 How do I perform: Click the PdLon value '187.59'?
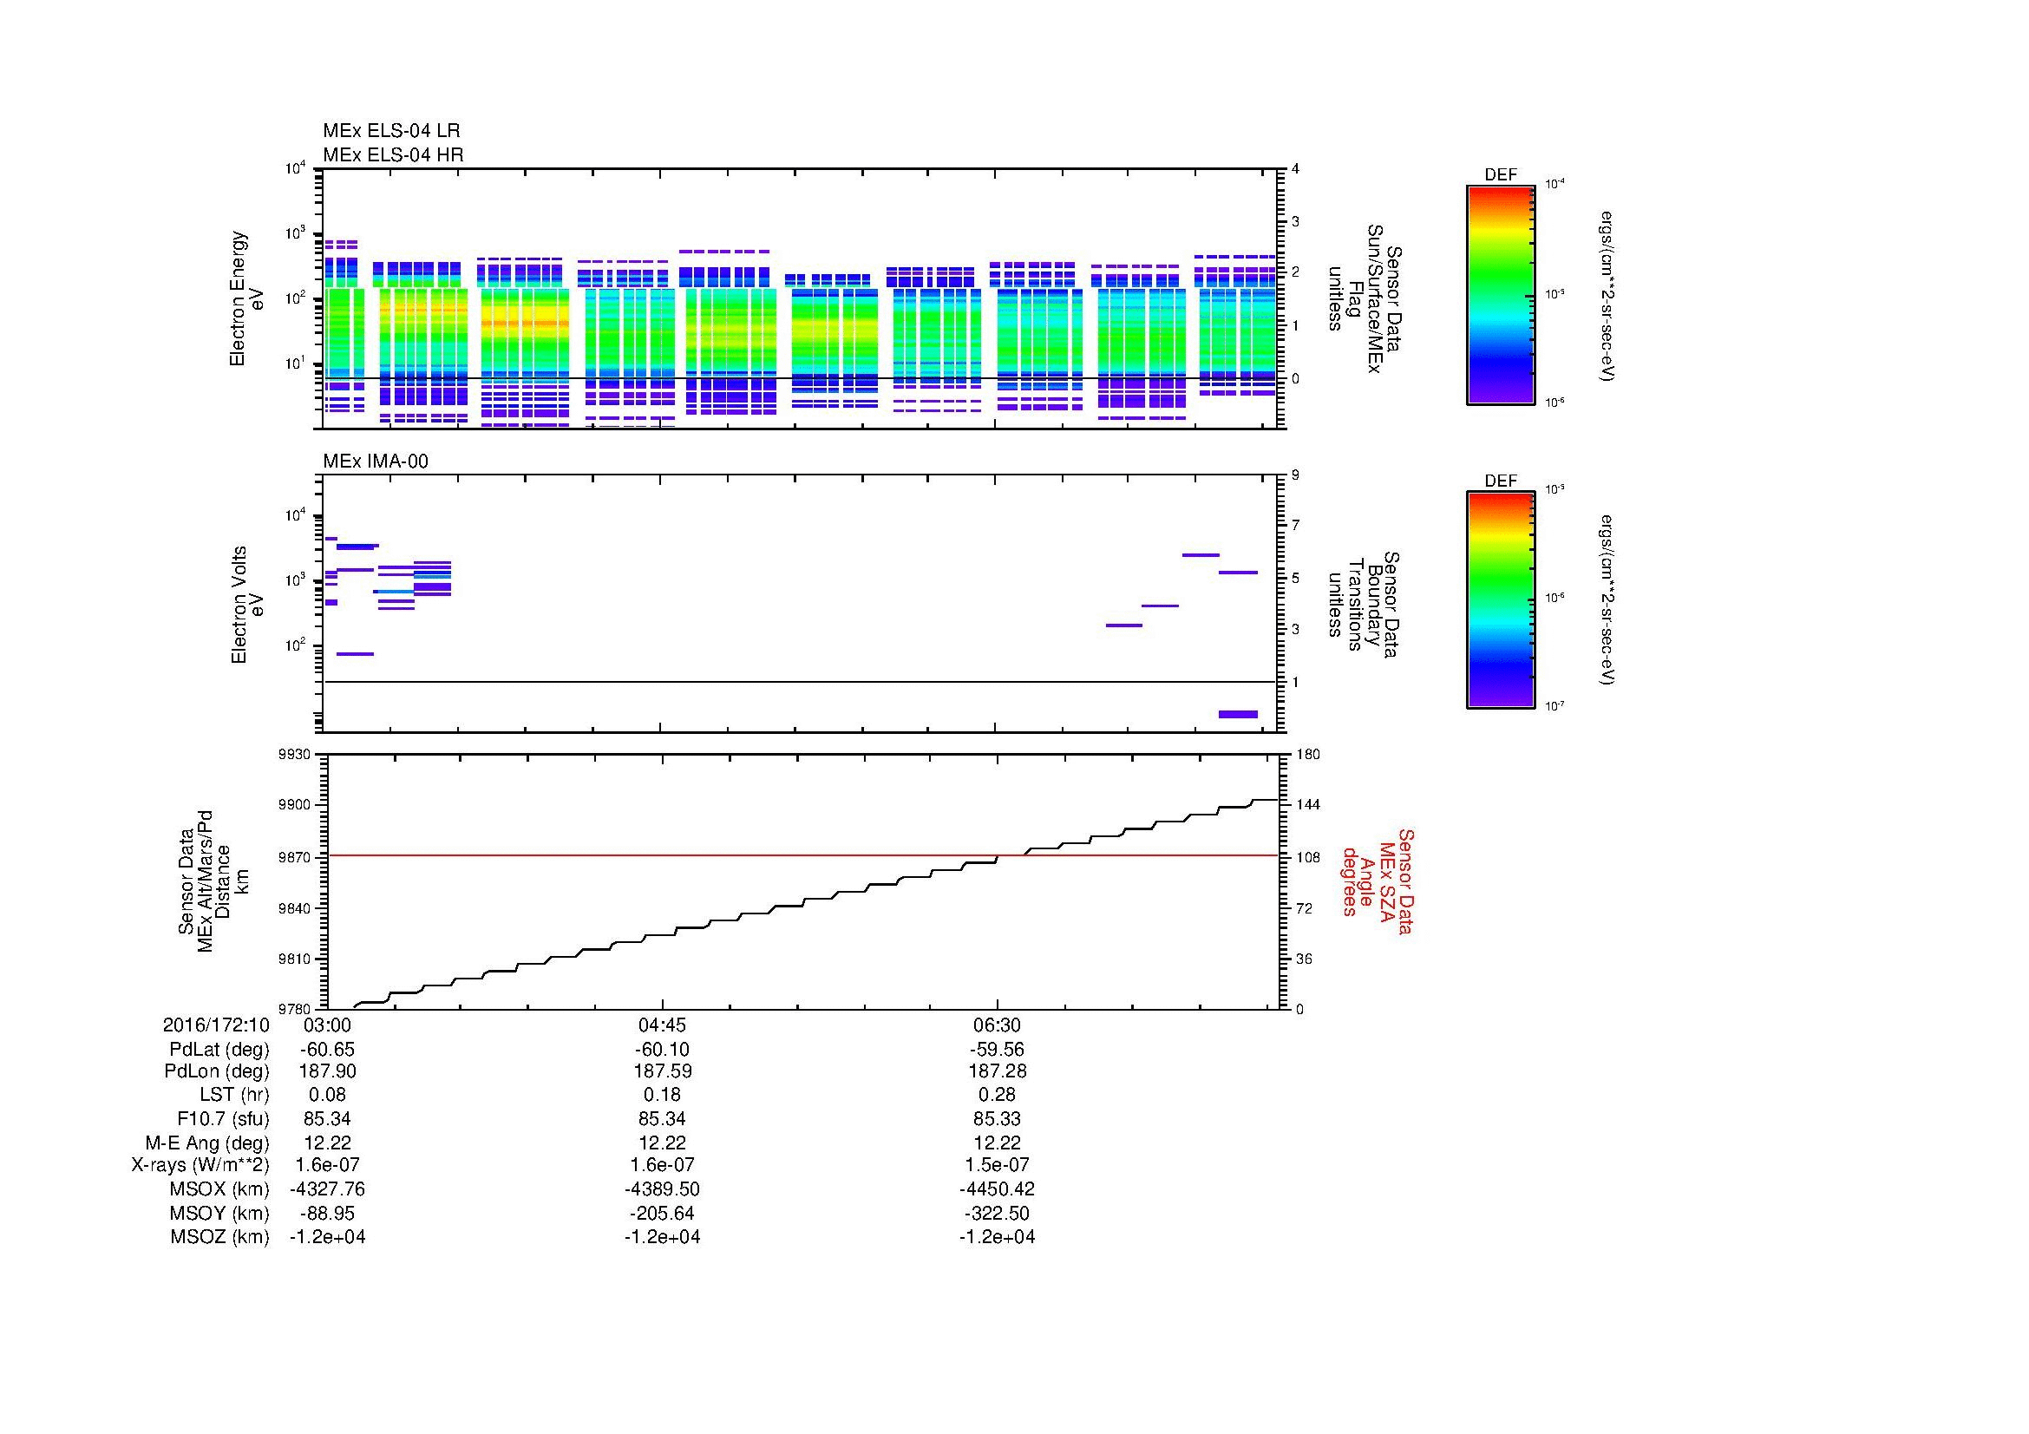pos(662,1071)
